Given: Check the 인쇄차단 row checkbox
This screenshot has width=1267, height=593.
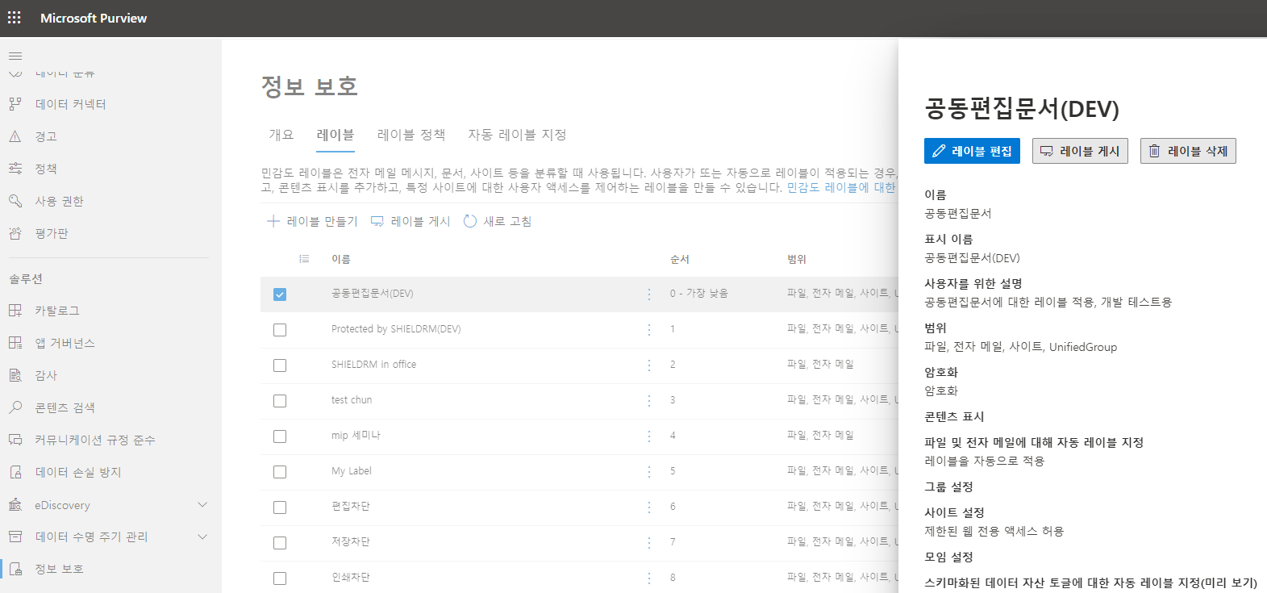Looking at the screenshot, I should [x=280, y=578].
